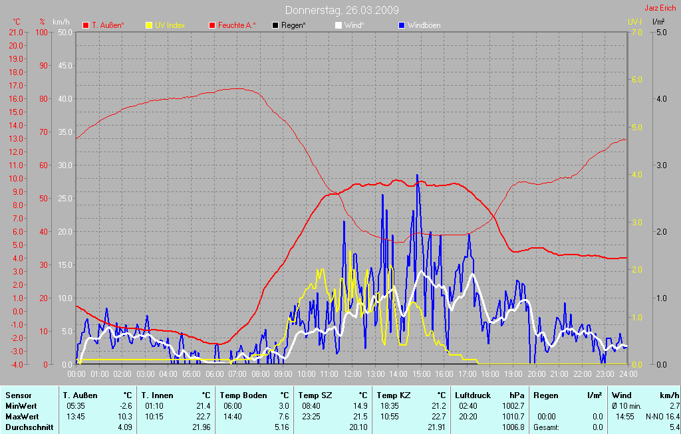Click the T. Innen column header
Viewport: 681px width, 434px height.
[x=157, y=395]
